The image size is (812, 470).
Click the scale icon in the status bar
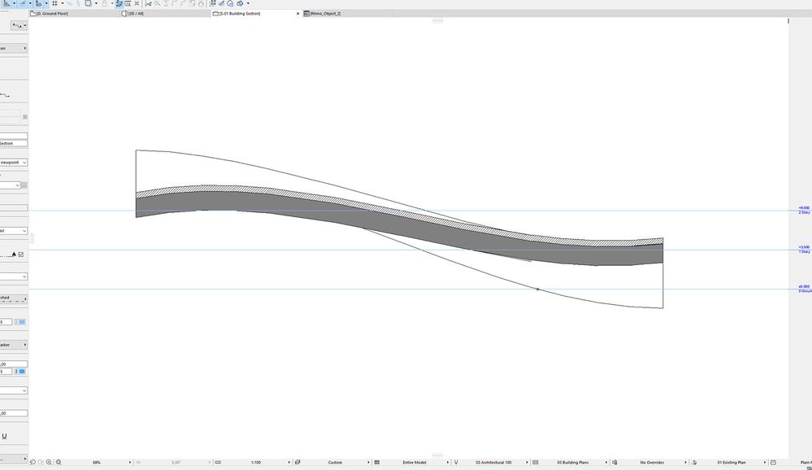pos(218,462)
